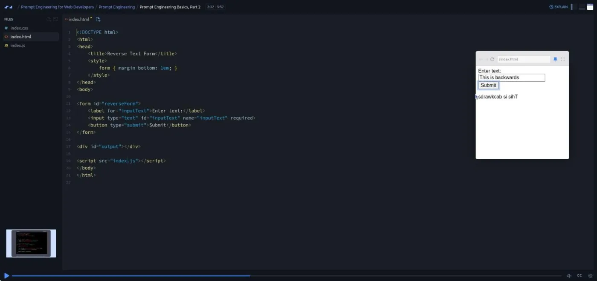Click the opening <style> tag line
The width and height of the screenshot is (597, 281).
97,61
